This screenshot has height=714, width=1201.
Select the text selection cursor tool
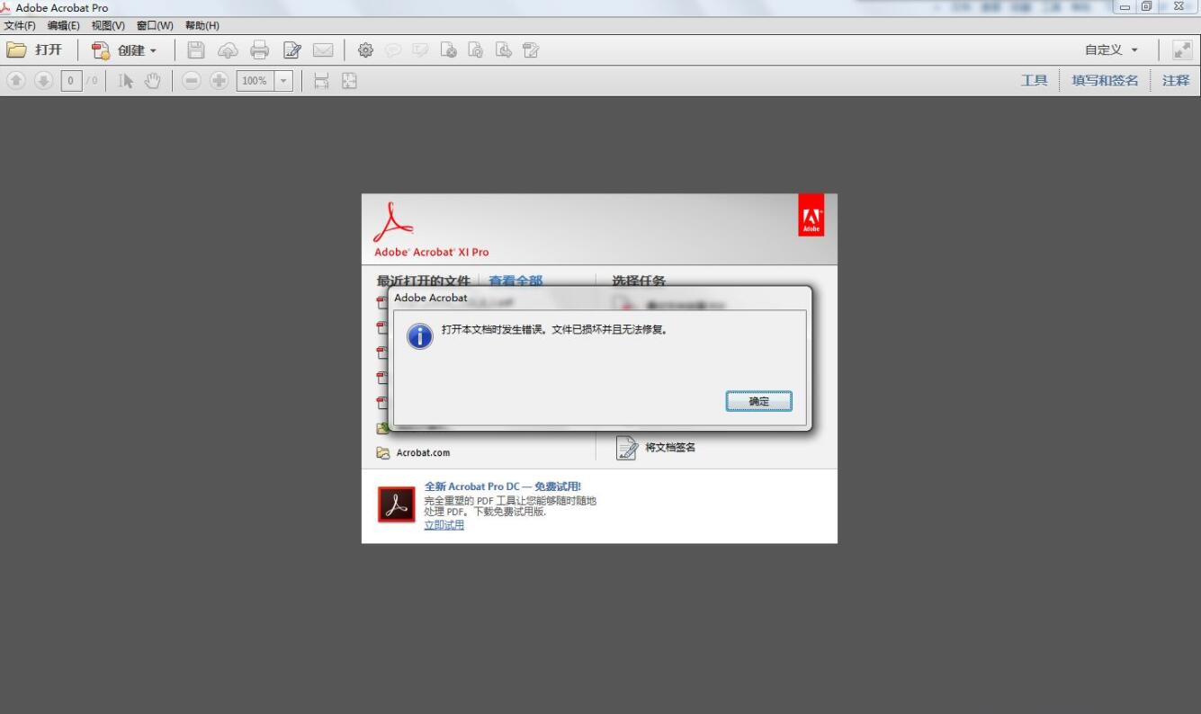[x=126, y=81]
